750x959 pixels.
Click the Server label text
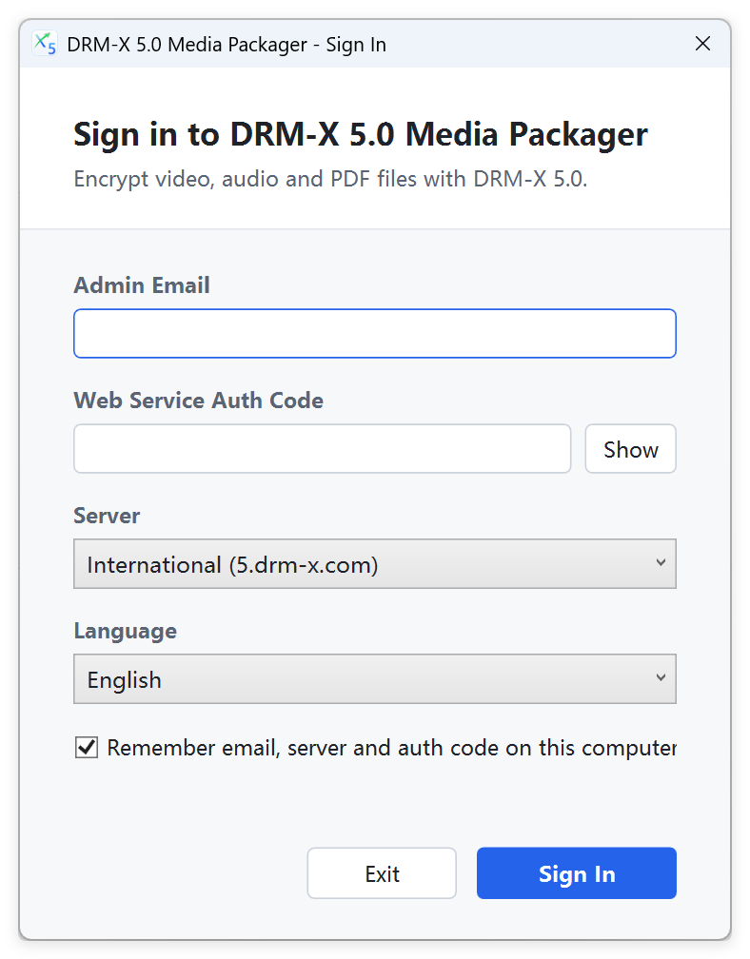click(x=107, y=516)
